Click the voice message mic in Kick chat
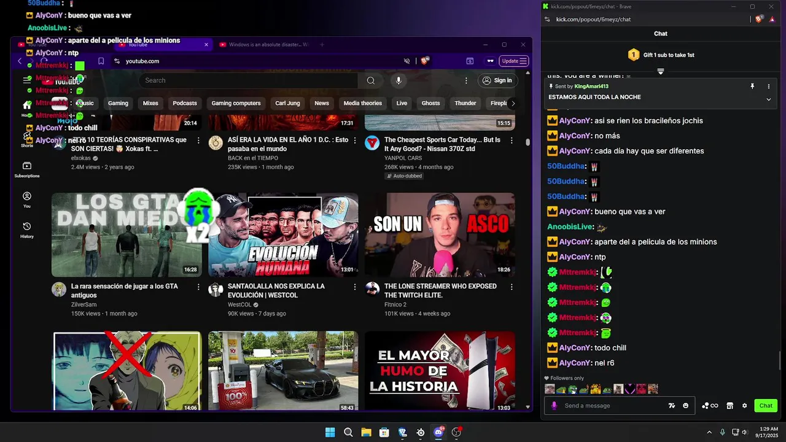This screenshot has height=442, width=786. coord(554,406)
